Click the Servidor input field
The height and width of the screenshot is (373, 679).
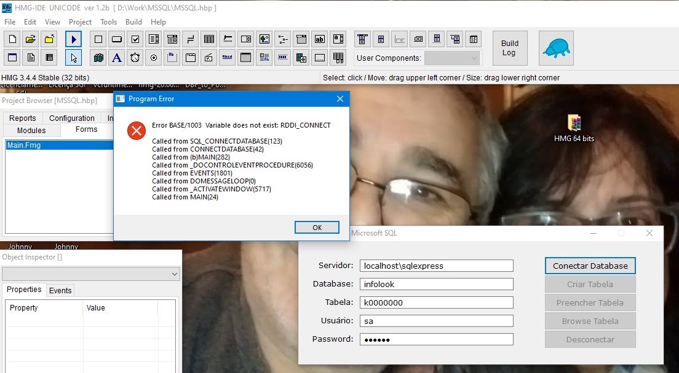click(437, 266)
